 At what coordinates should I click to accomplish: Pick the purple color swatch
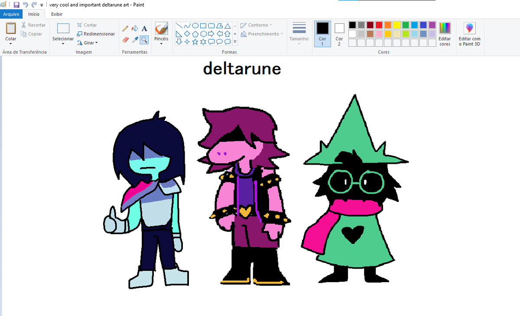[x=432, y=25]
